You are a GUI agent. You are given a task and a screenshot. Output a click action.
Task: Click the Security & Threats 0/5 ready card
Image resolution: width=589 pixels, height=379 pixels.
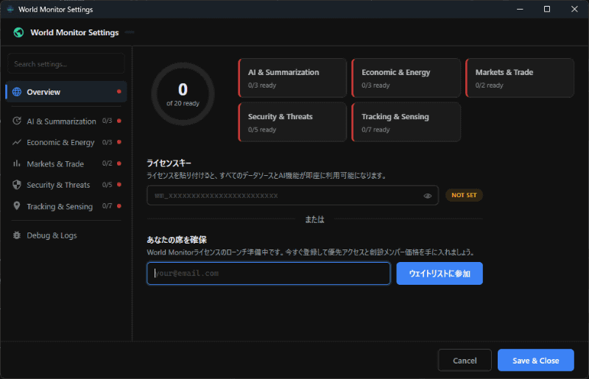click(x=292, y=122)
